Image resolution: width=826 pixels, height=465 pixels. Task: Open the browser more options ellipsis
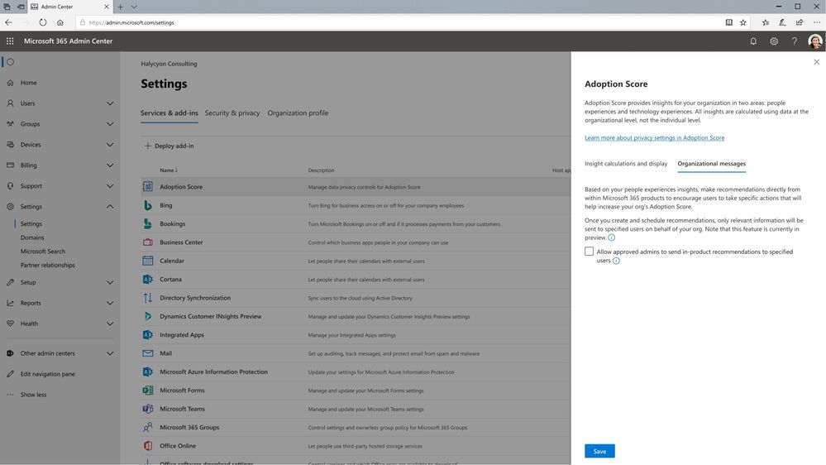(817, 22)
